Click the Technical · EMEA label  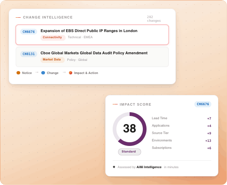(80, 37)
